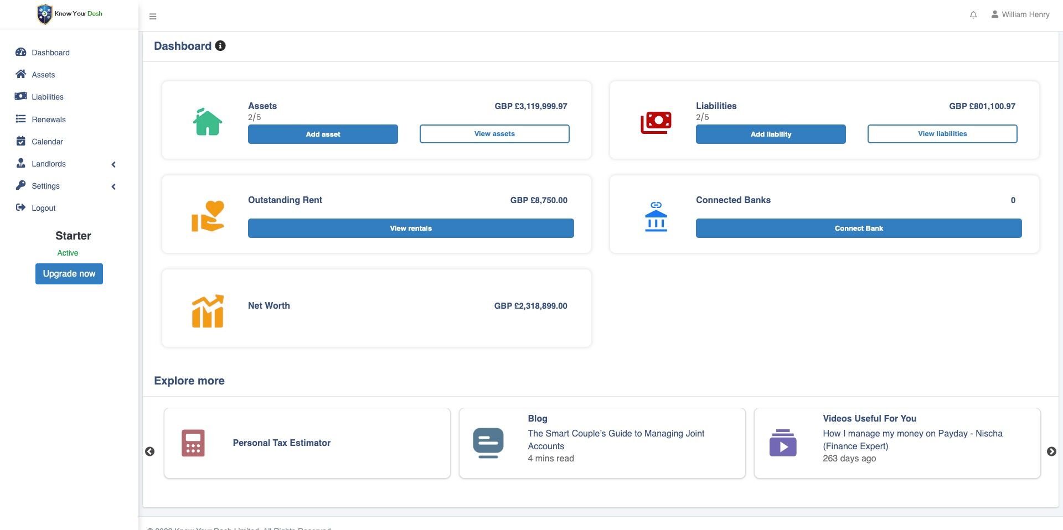Click the Liabilities total GBP £801,100.97
1063x530 pixels.
(982, 106)
